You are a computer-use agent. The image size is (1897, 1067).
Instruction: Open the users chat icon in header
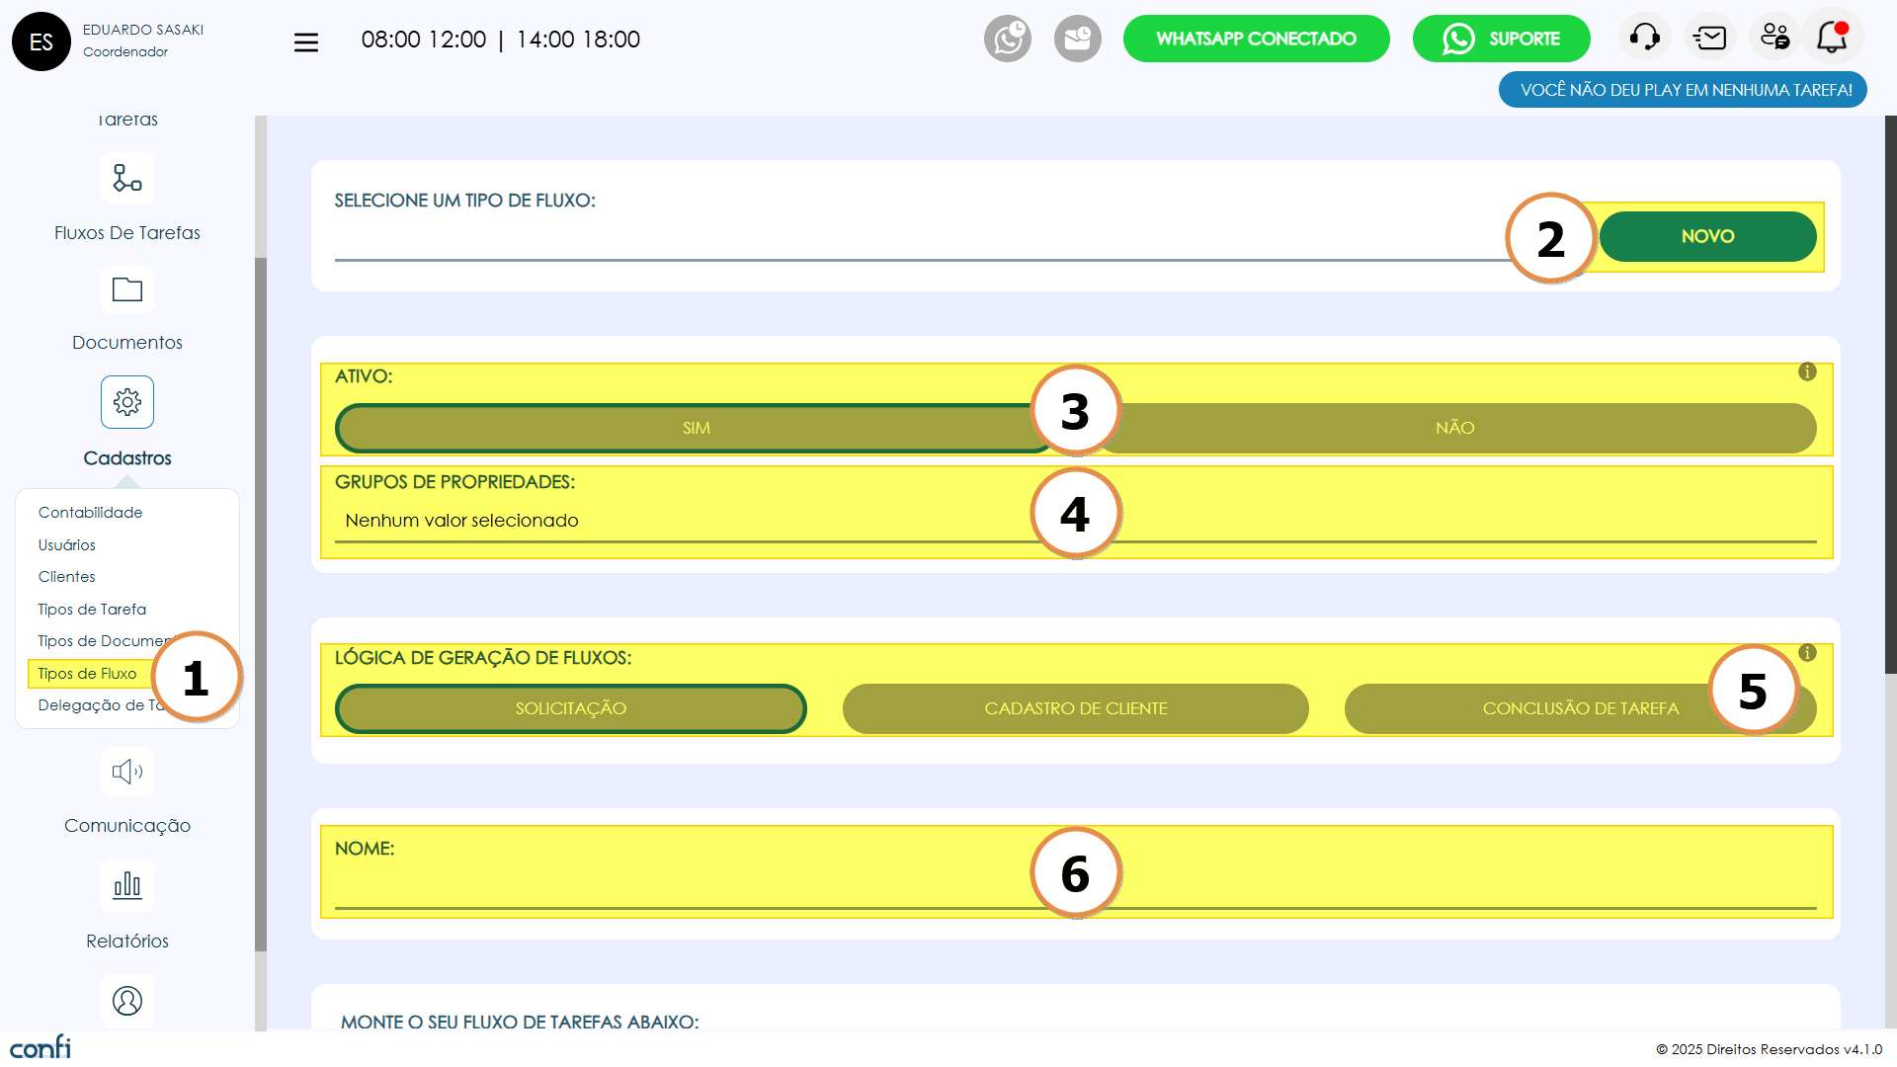tap(1774, 38)
